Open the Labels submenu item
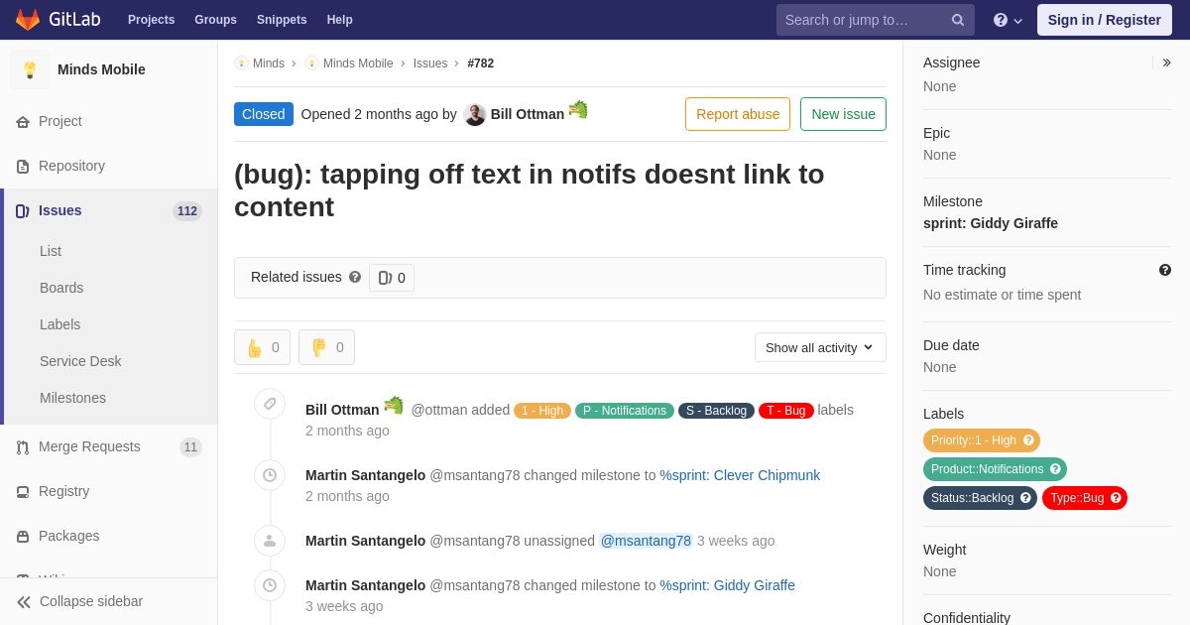Image resolution: width=1190 pixels, height=625 pixels. (x=59, y=324)
